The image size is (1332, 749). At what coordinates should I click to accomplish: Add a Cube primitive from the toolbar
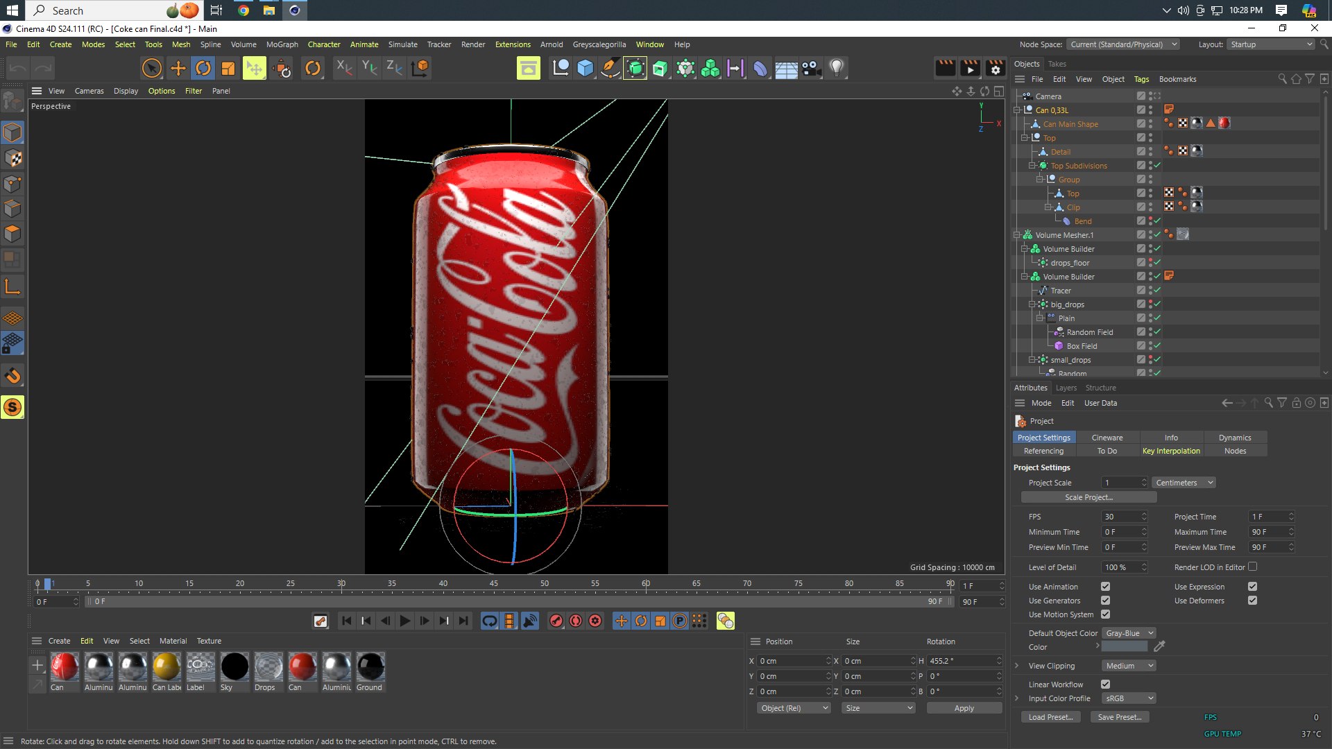pyautogui.click(x=586, y=68)
